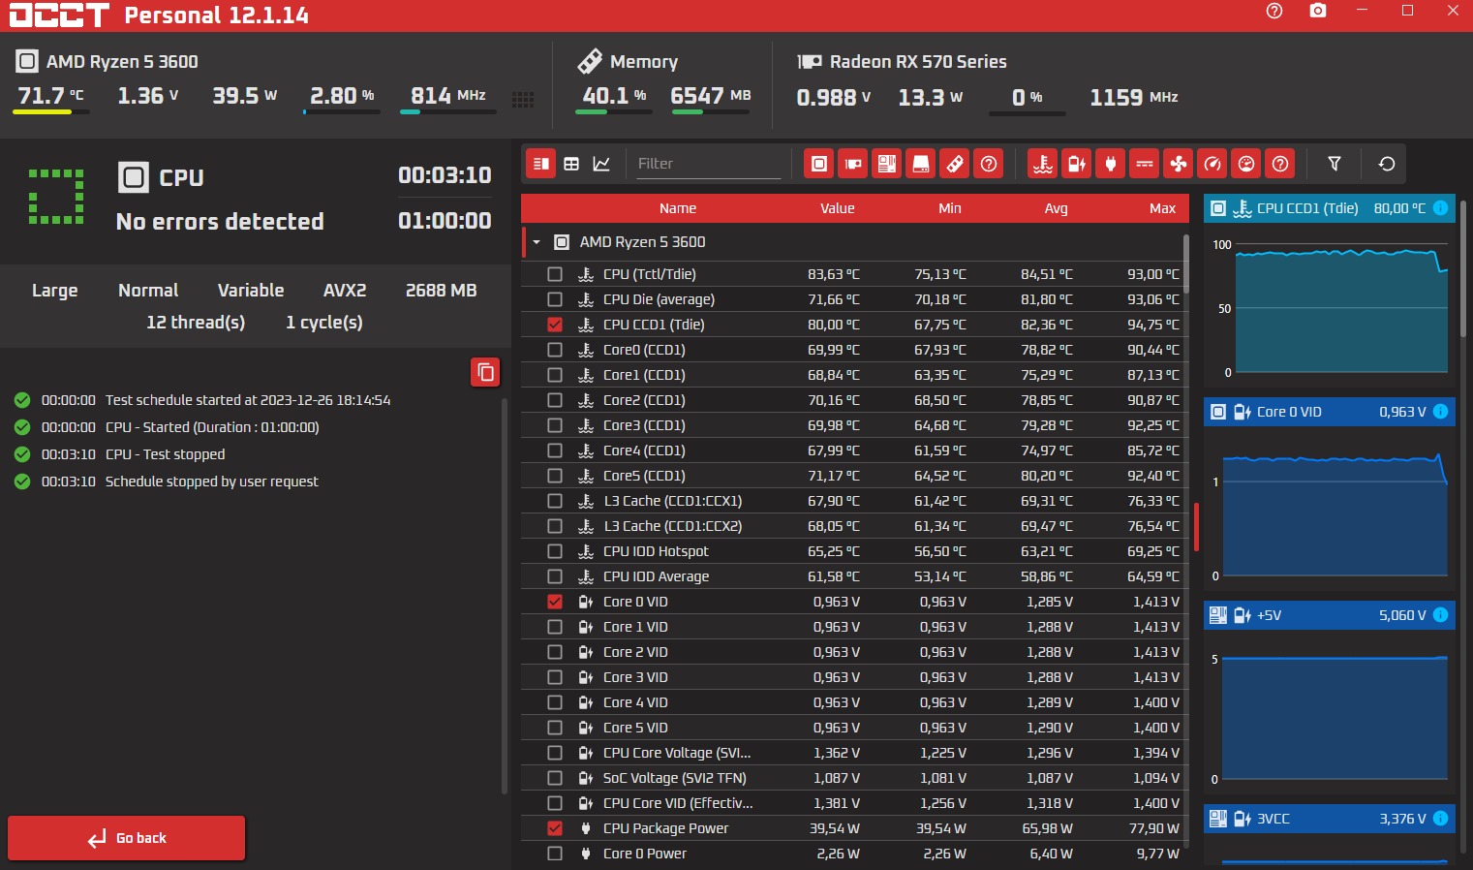Click the 'Radeon RX 570 Series' header text
1473x870 pixels.
pos(918,62)
